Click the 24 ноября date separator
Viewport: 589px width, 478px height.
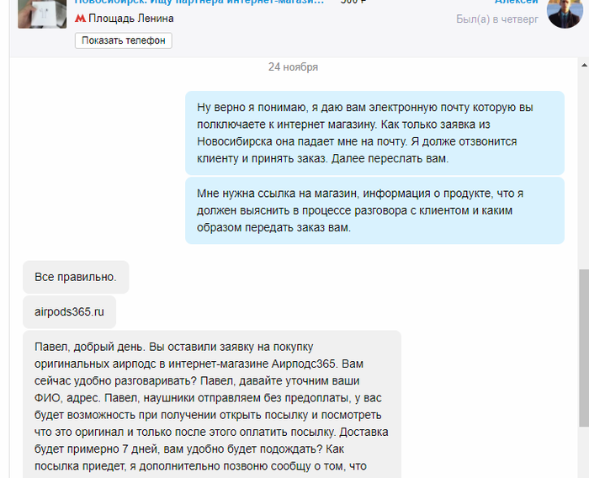tap(293, 67)
